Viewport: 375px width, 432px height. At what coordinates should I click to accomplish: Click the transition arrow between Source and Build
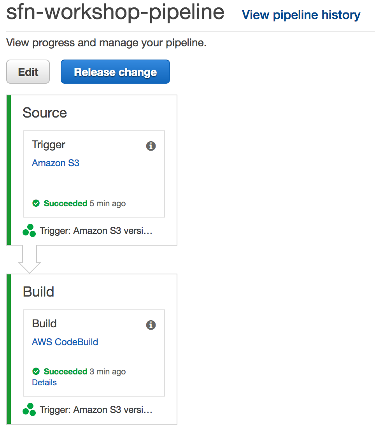[x=30, y=259]
